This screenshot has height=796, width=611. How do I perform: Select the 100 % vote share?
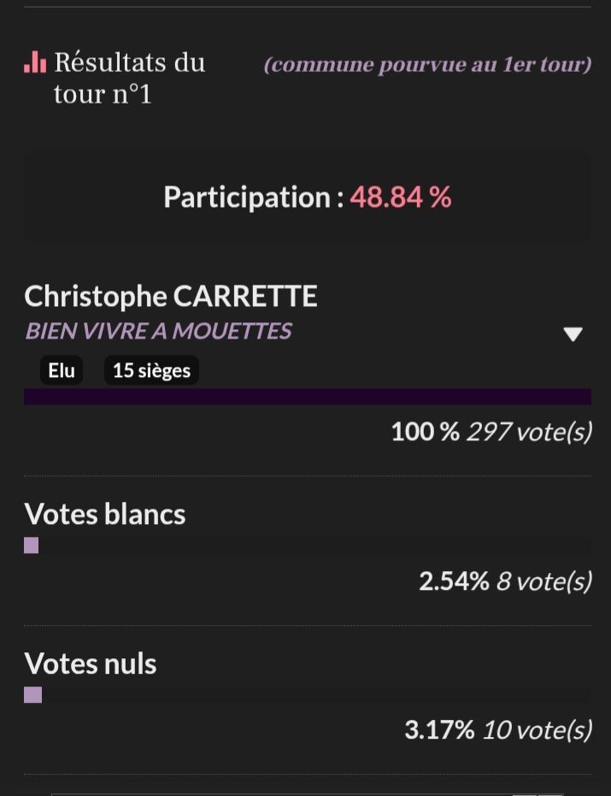click(425, 431)
